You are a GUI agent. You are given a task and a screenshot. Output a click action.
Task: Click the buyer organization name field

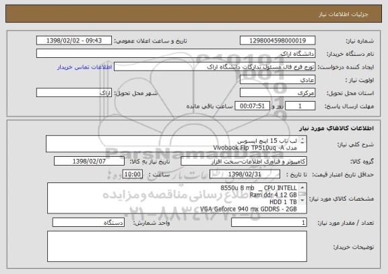coord(176,53)
